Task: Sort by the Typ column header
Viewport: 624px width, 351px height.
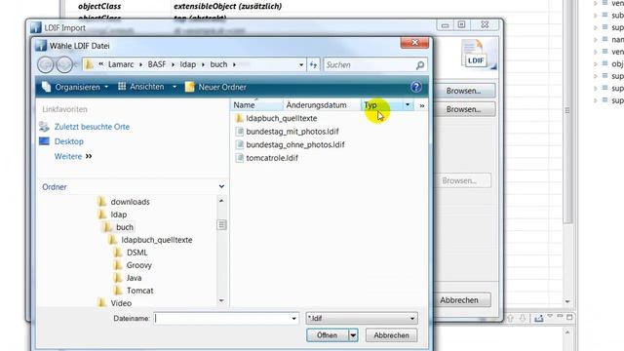Action: (x=382, y=105)
